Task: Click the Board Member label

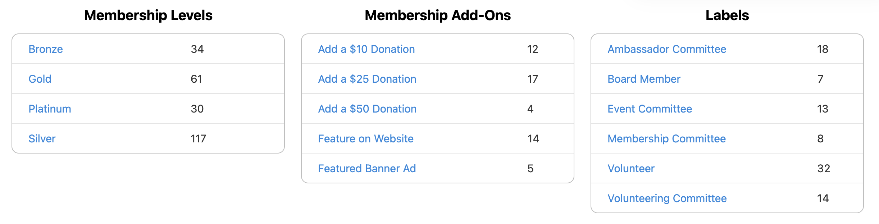Action: [644, 79]
